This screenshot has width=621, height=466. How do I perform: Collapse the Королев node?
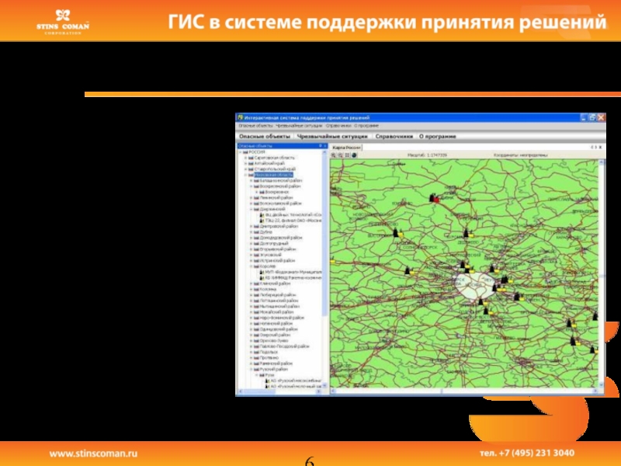pyautogui.click(x=251, y=266)
